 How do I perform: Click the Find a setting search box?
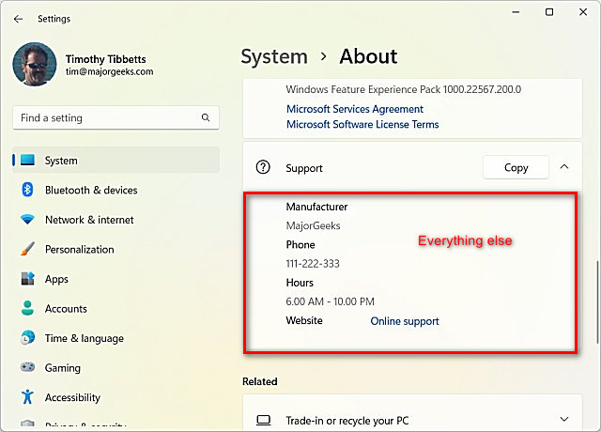[x=116, y=117]
